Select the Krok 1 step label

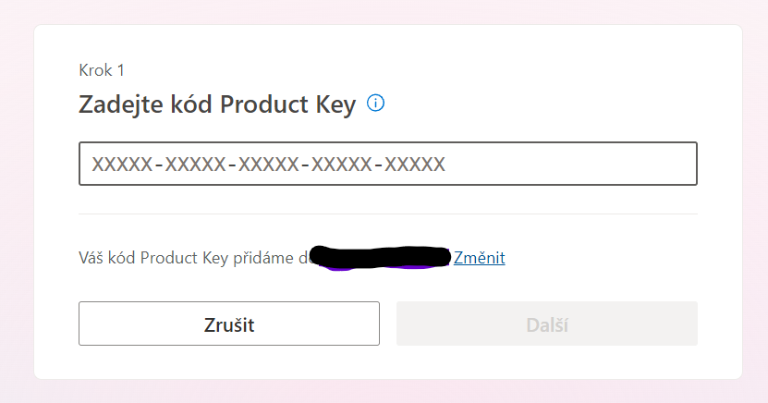[102, 70]
